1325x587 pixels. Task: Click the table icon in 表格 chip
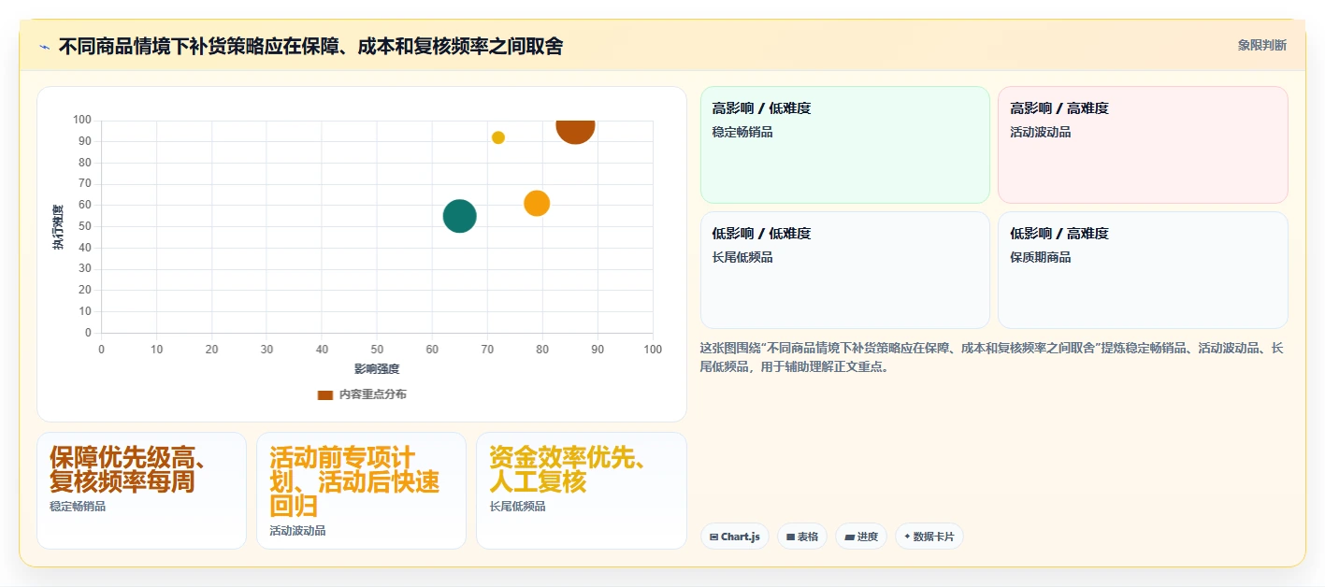pos(790,537)
